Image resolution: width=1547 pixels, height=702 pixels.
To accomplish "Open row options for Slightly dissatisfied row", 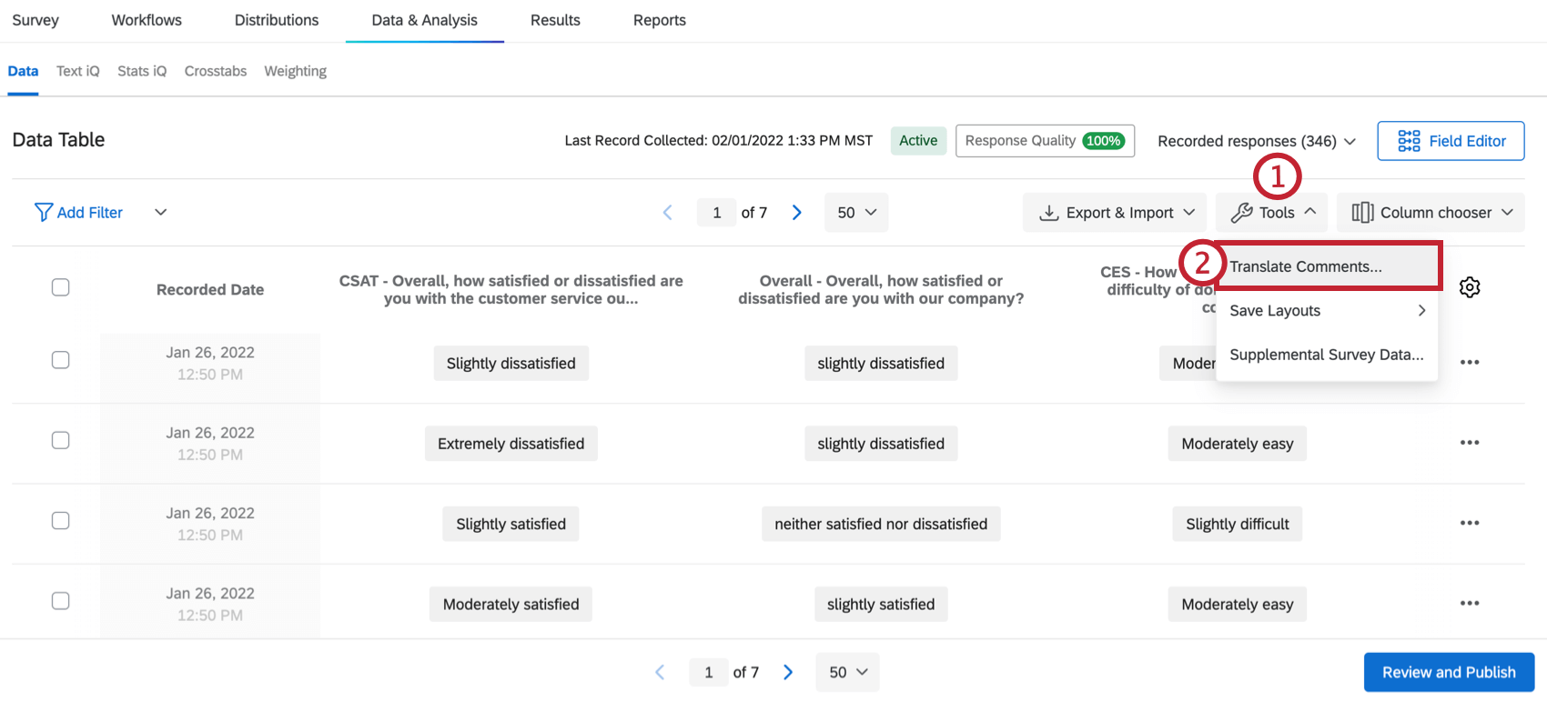I will (1470, 362).
